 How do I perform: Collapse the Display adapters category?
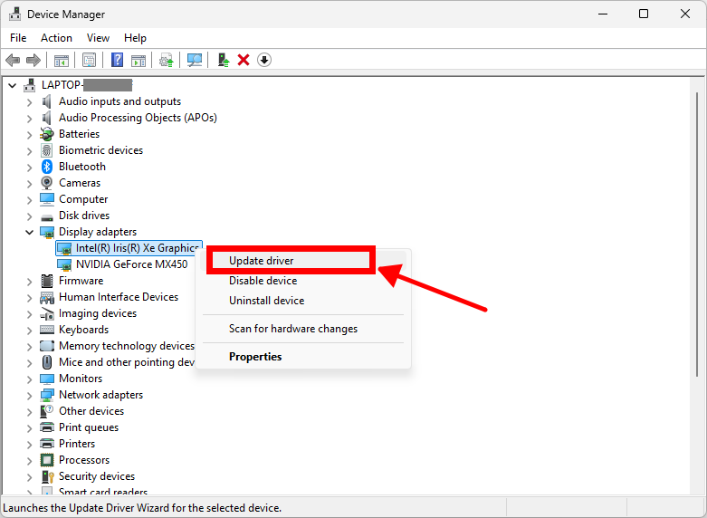tap(29, 232)
